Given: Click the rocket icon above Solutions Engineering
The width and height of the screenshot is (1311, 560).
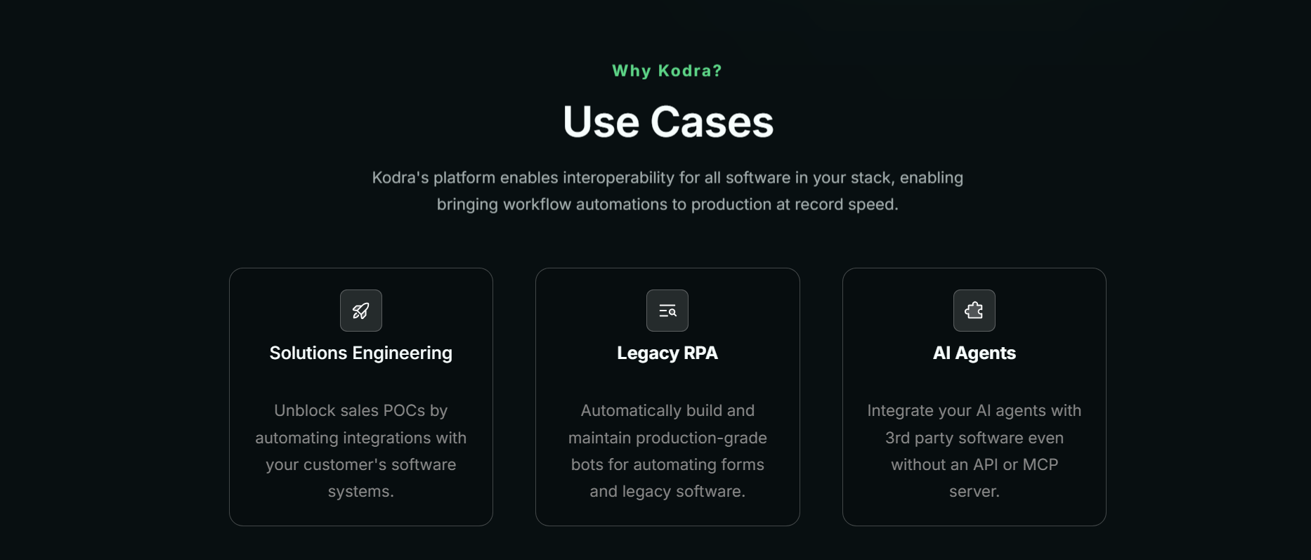Looking at the screenshot, I should 360,311.
